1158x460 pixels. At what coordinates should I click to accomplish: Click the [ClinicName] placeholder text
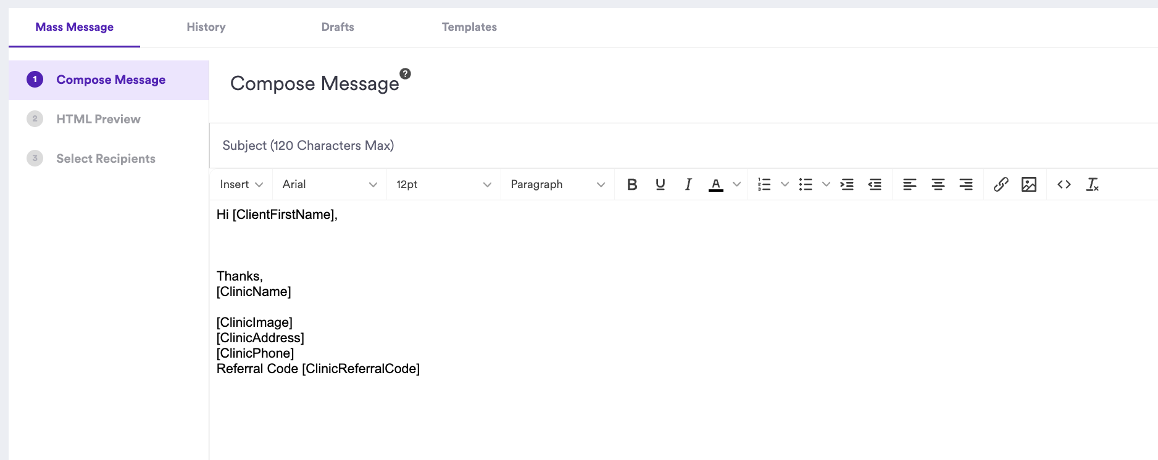[x=254, y=292]
